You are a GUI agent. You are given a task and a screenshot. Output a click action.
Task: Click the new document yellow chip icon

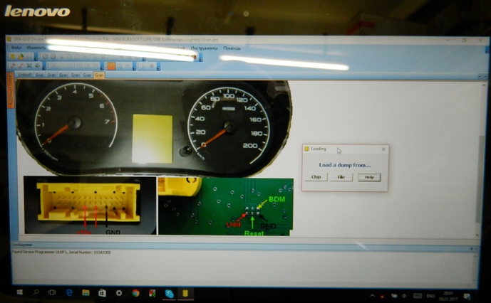(x=13, y=57)
